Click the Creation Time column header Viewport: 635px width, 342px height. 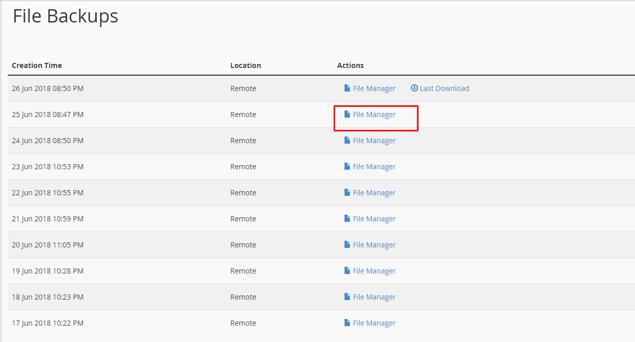(37, 65)
